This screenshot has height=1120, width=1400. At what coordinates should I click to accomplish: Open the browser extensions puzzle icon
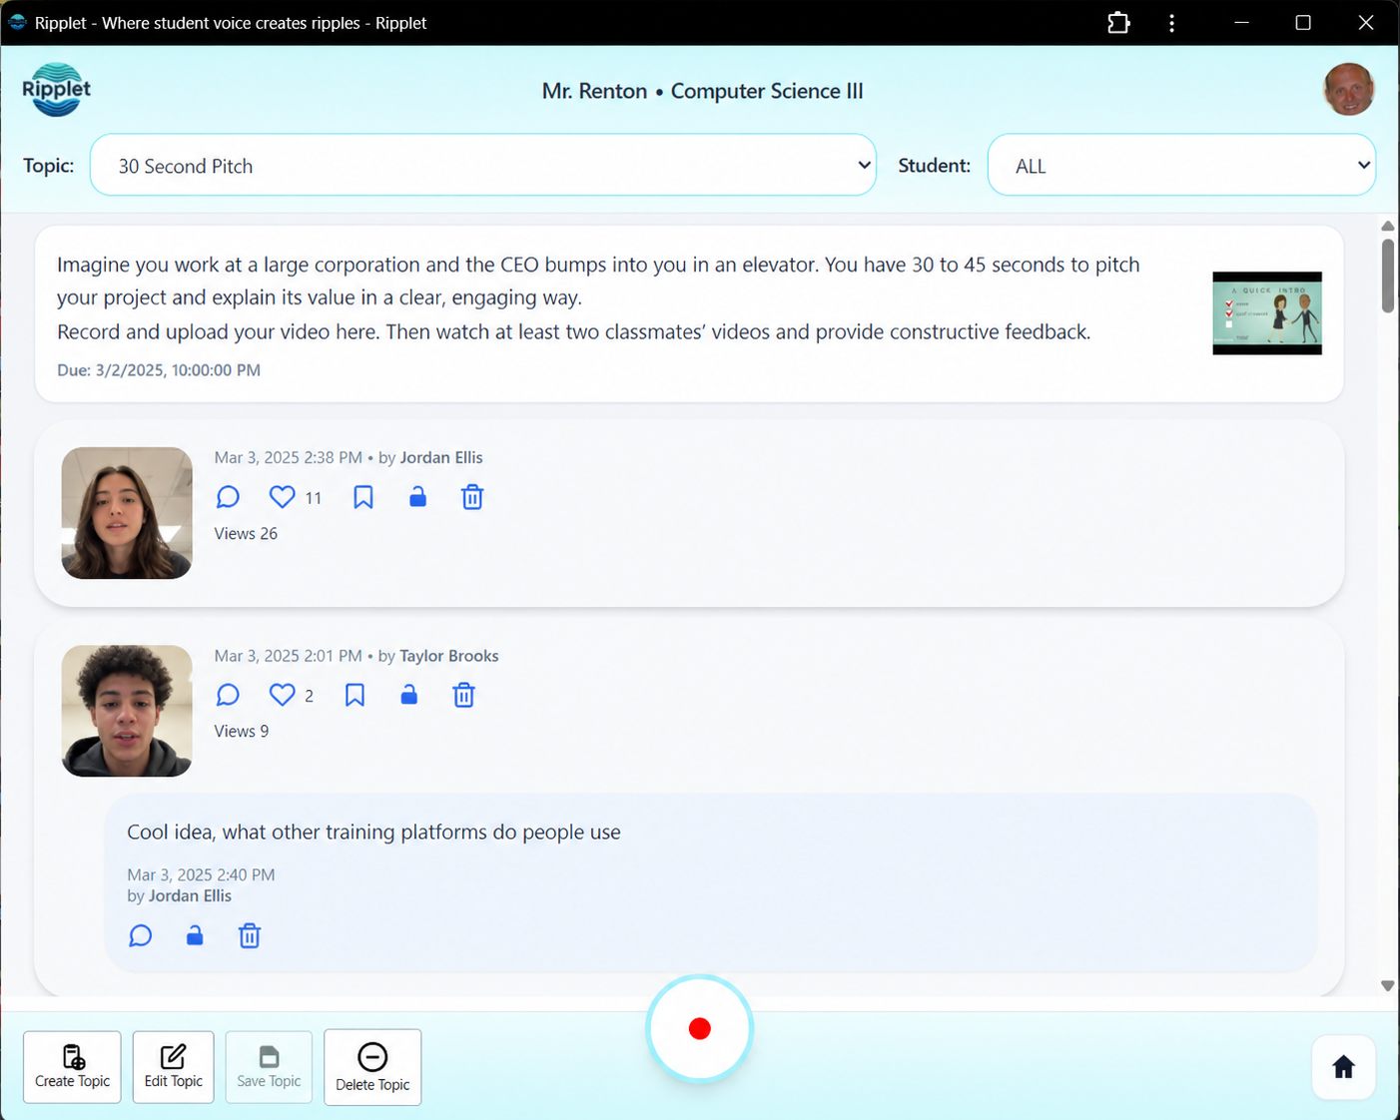click(x=1118, y=23)
